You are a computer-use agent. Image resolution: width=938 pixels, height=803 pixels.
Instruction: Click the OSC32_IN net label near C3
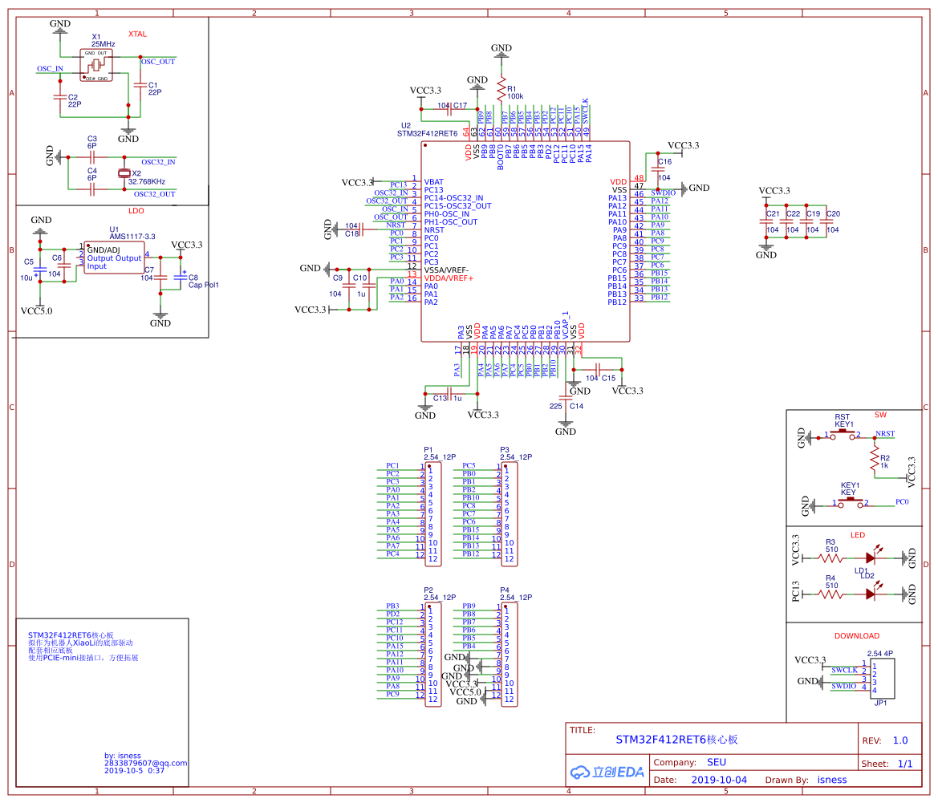pyautogui.click(x=158, y=162)
